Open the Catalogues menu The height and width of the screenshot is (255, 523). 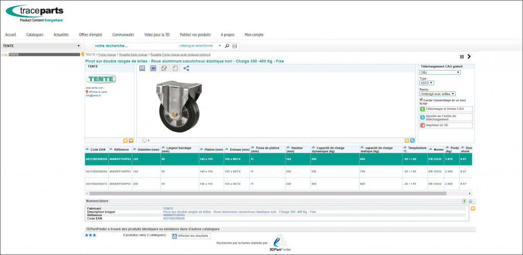coord(35,35)
